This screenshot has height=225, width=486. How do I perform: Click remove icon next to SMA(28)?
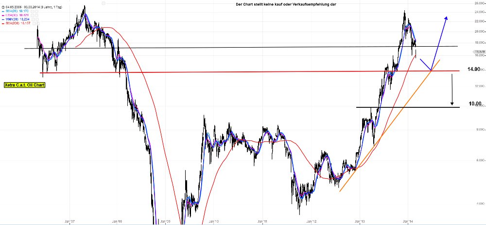point(36,11)
